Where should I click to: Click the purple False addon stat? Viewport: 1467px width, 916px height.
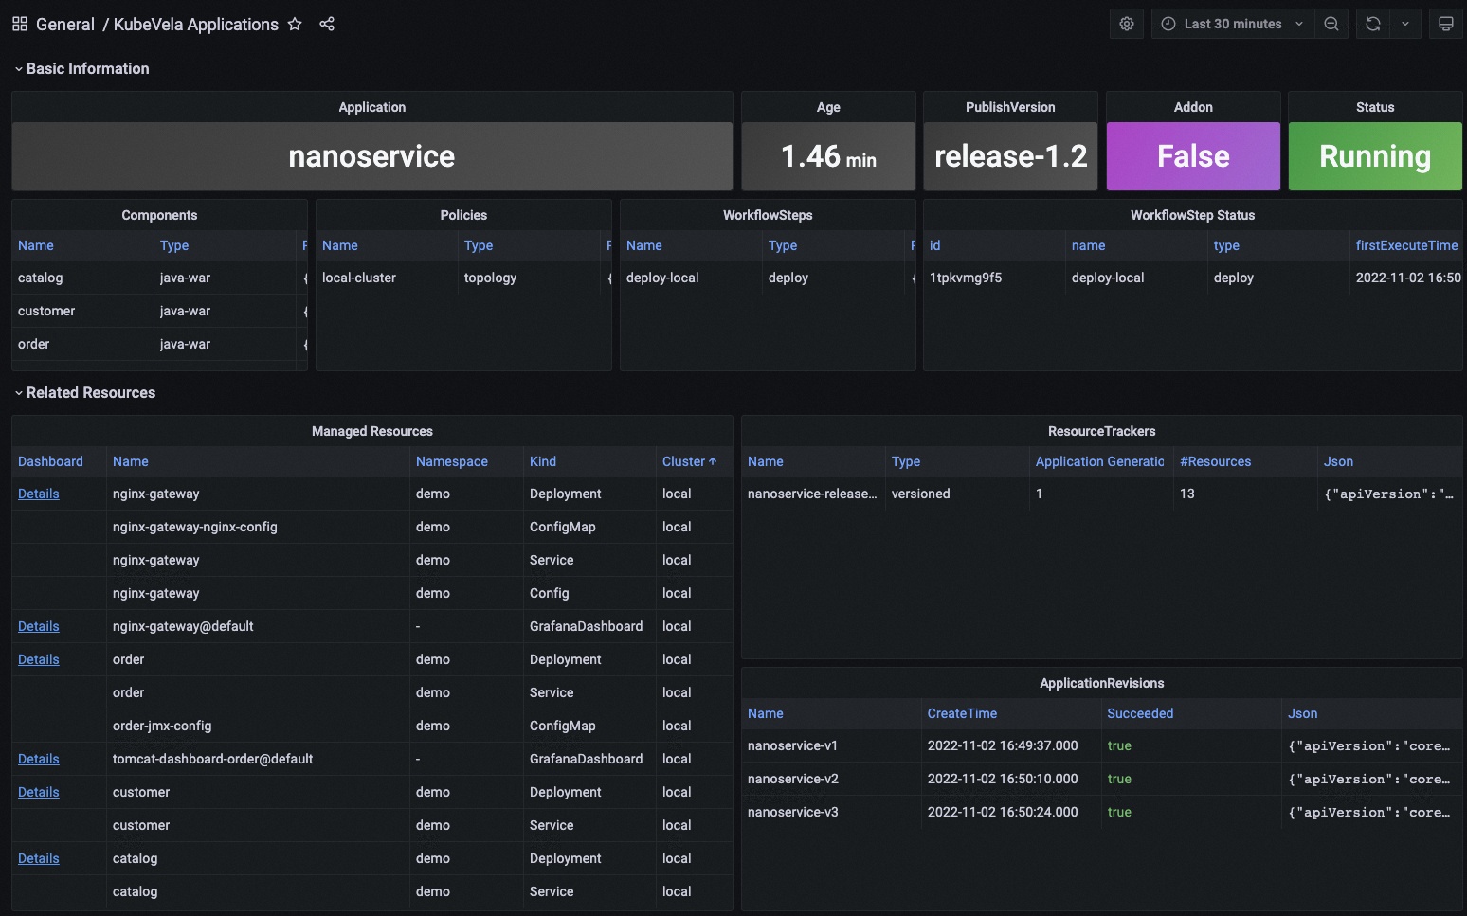coord(1193,156)
